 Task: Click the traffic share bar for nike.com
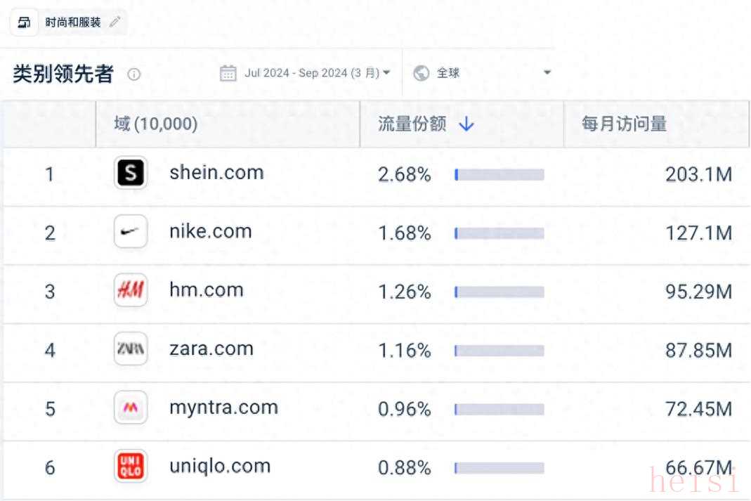499,233
